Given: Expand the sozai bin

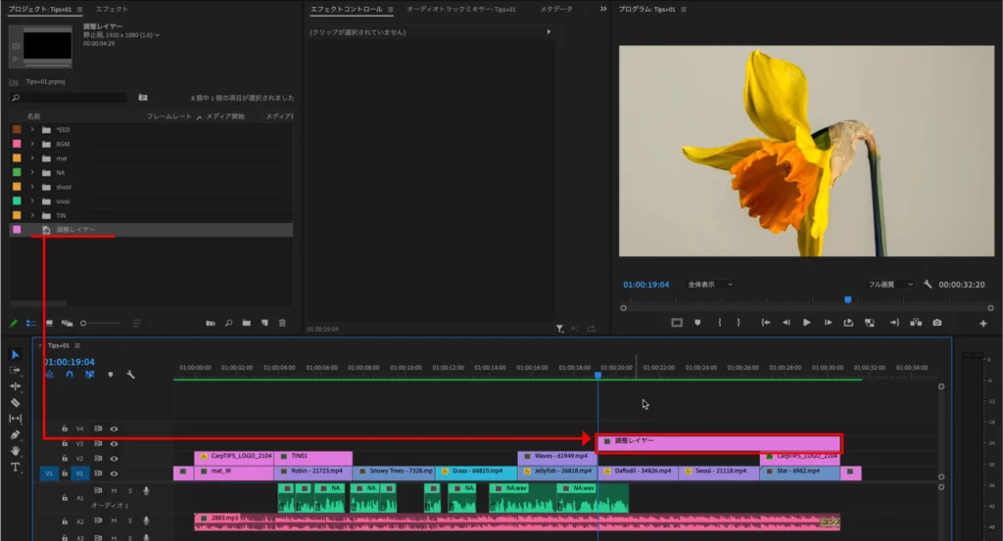Looking at the screenshot, I should pos(32,202).
